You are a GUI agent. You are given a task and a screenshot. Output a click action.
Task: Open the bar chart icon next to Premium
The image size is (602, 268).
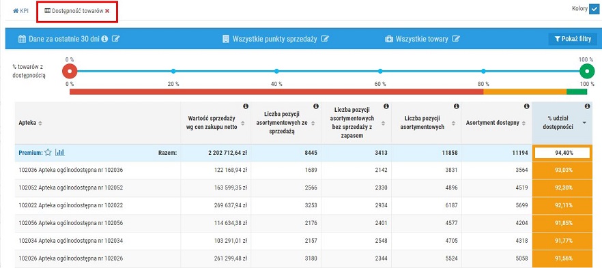60,153
